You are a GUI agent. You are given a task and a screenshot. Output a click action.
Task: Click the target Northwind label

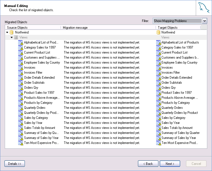(168, 32)
